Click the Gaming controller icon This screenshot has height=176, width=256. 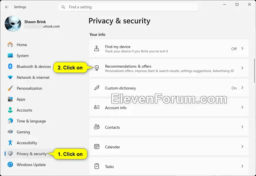pos(10,131)
